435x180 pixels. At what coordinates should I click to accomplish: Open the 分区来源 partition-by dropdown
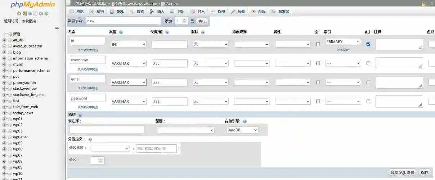pyautogui.click(x=110, y=148)
